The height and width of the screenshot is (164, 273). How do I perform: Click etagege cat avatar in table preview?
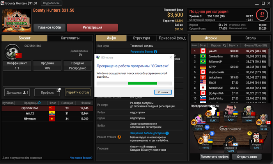click(256, 137)
